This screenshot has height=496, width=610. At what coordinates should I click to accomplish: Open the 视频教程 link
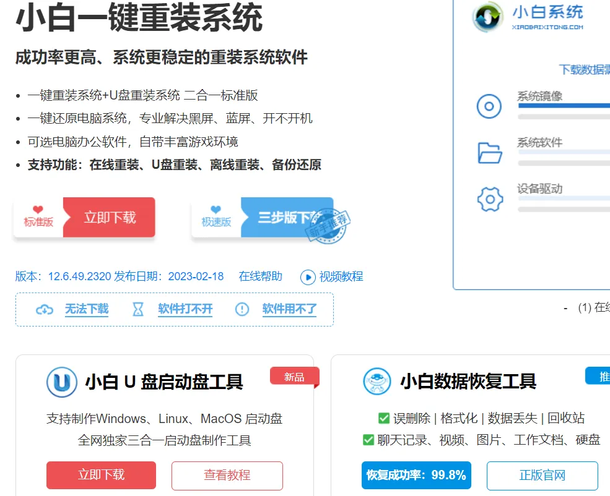coord(341,276)
